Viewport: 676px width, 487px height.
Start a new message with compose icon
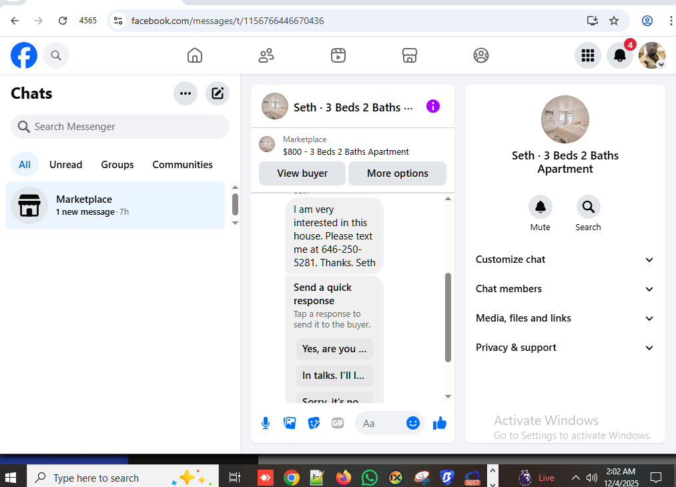pyautogui.click(x=218, y=93)
